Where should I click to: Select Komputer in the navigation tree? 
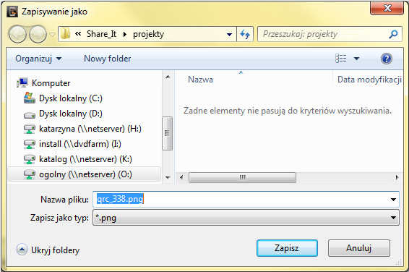coord(51,83)
